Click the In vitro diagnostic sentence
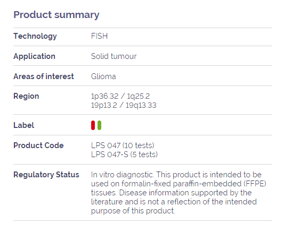The image size is (283, 232). point(123,175)
